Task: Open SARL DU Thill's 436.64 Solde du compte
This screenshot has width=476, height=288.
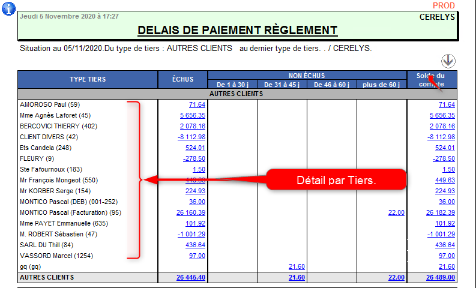Action: [445, 245]
